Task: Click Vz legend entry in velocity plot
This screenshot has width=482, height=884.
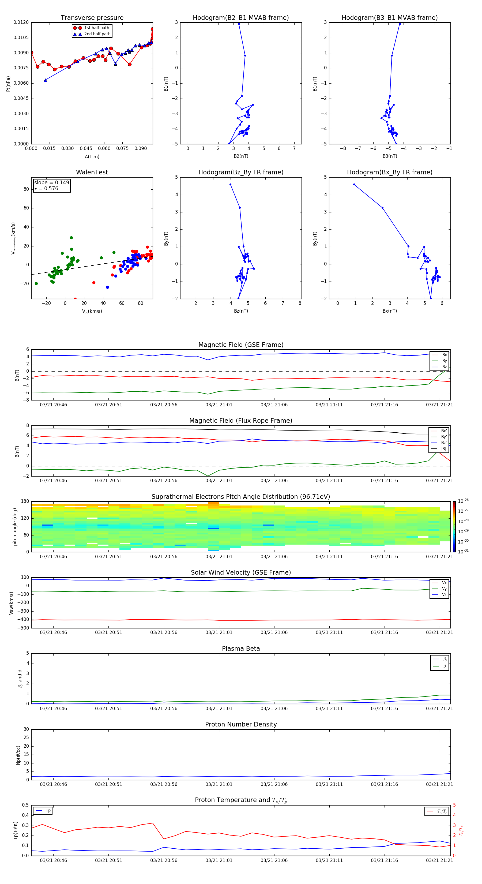Action: coord(439,595)
